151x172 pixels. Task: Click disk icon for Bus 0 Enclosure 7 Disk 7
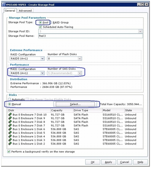10,125
